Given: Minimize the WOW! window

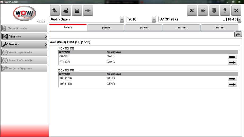Looking at the screenshot, I should coord(227,2).
